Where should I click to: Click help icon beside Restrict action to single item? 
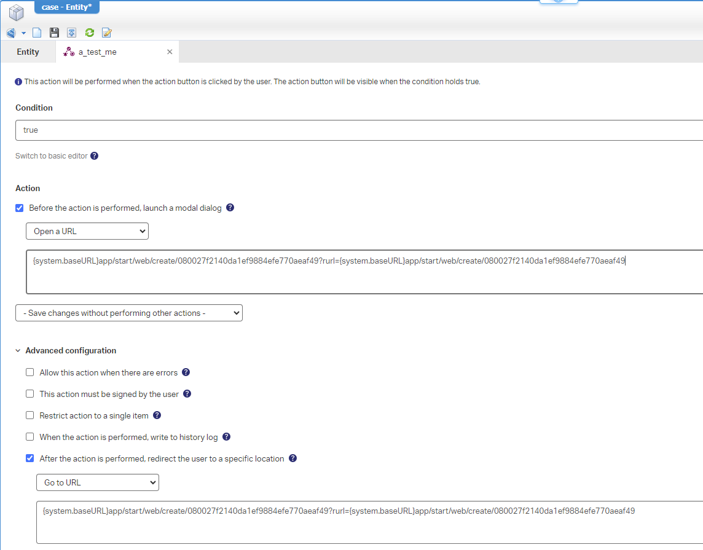tap(157, 415)
